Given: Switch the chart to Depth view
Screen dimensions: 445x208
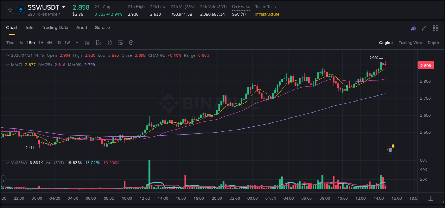Looking at the screenshot, I should pyautogui.click(x=433, y=43).
